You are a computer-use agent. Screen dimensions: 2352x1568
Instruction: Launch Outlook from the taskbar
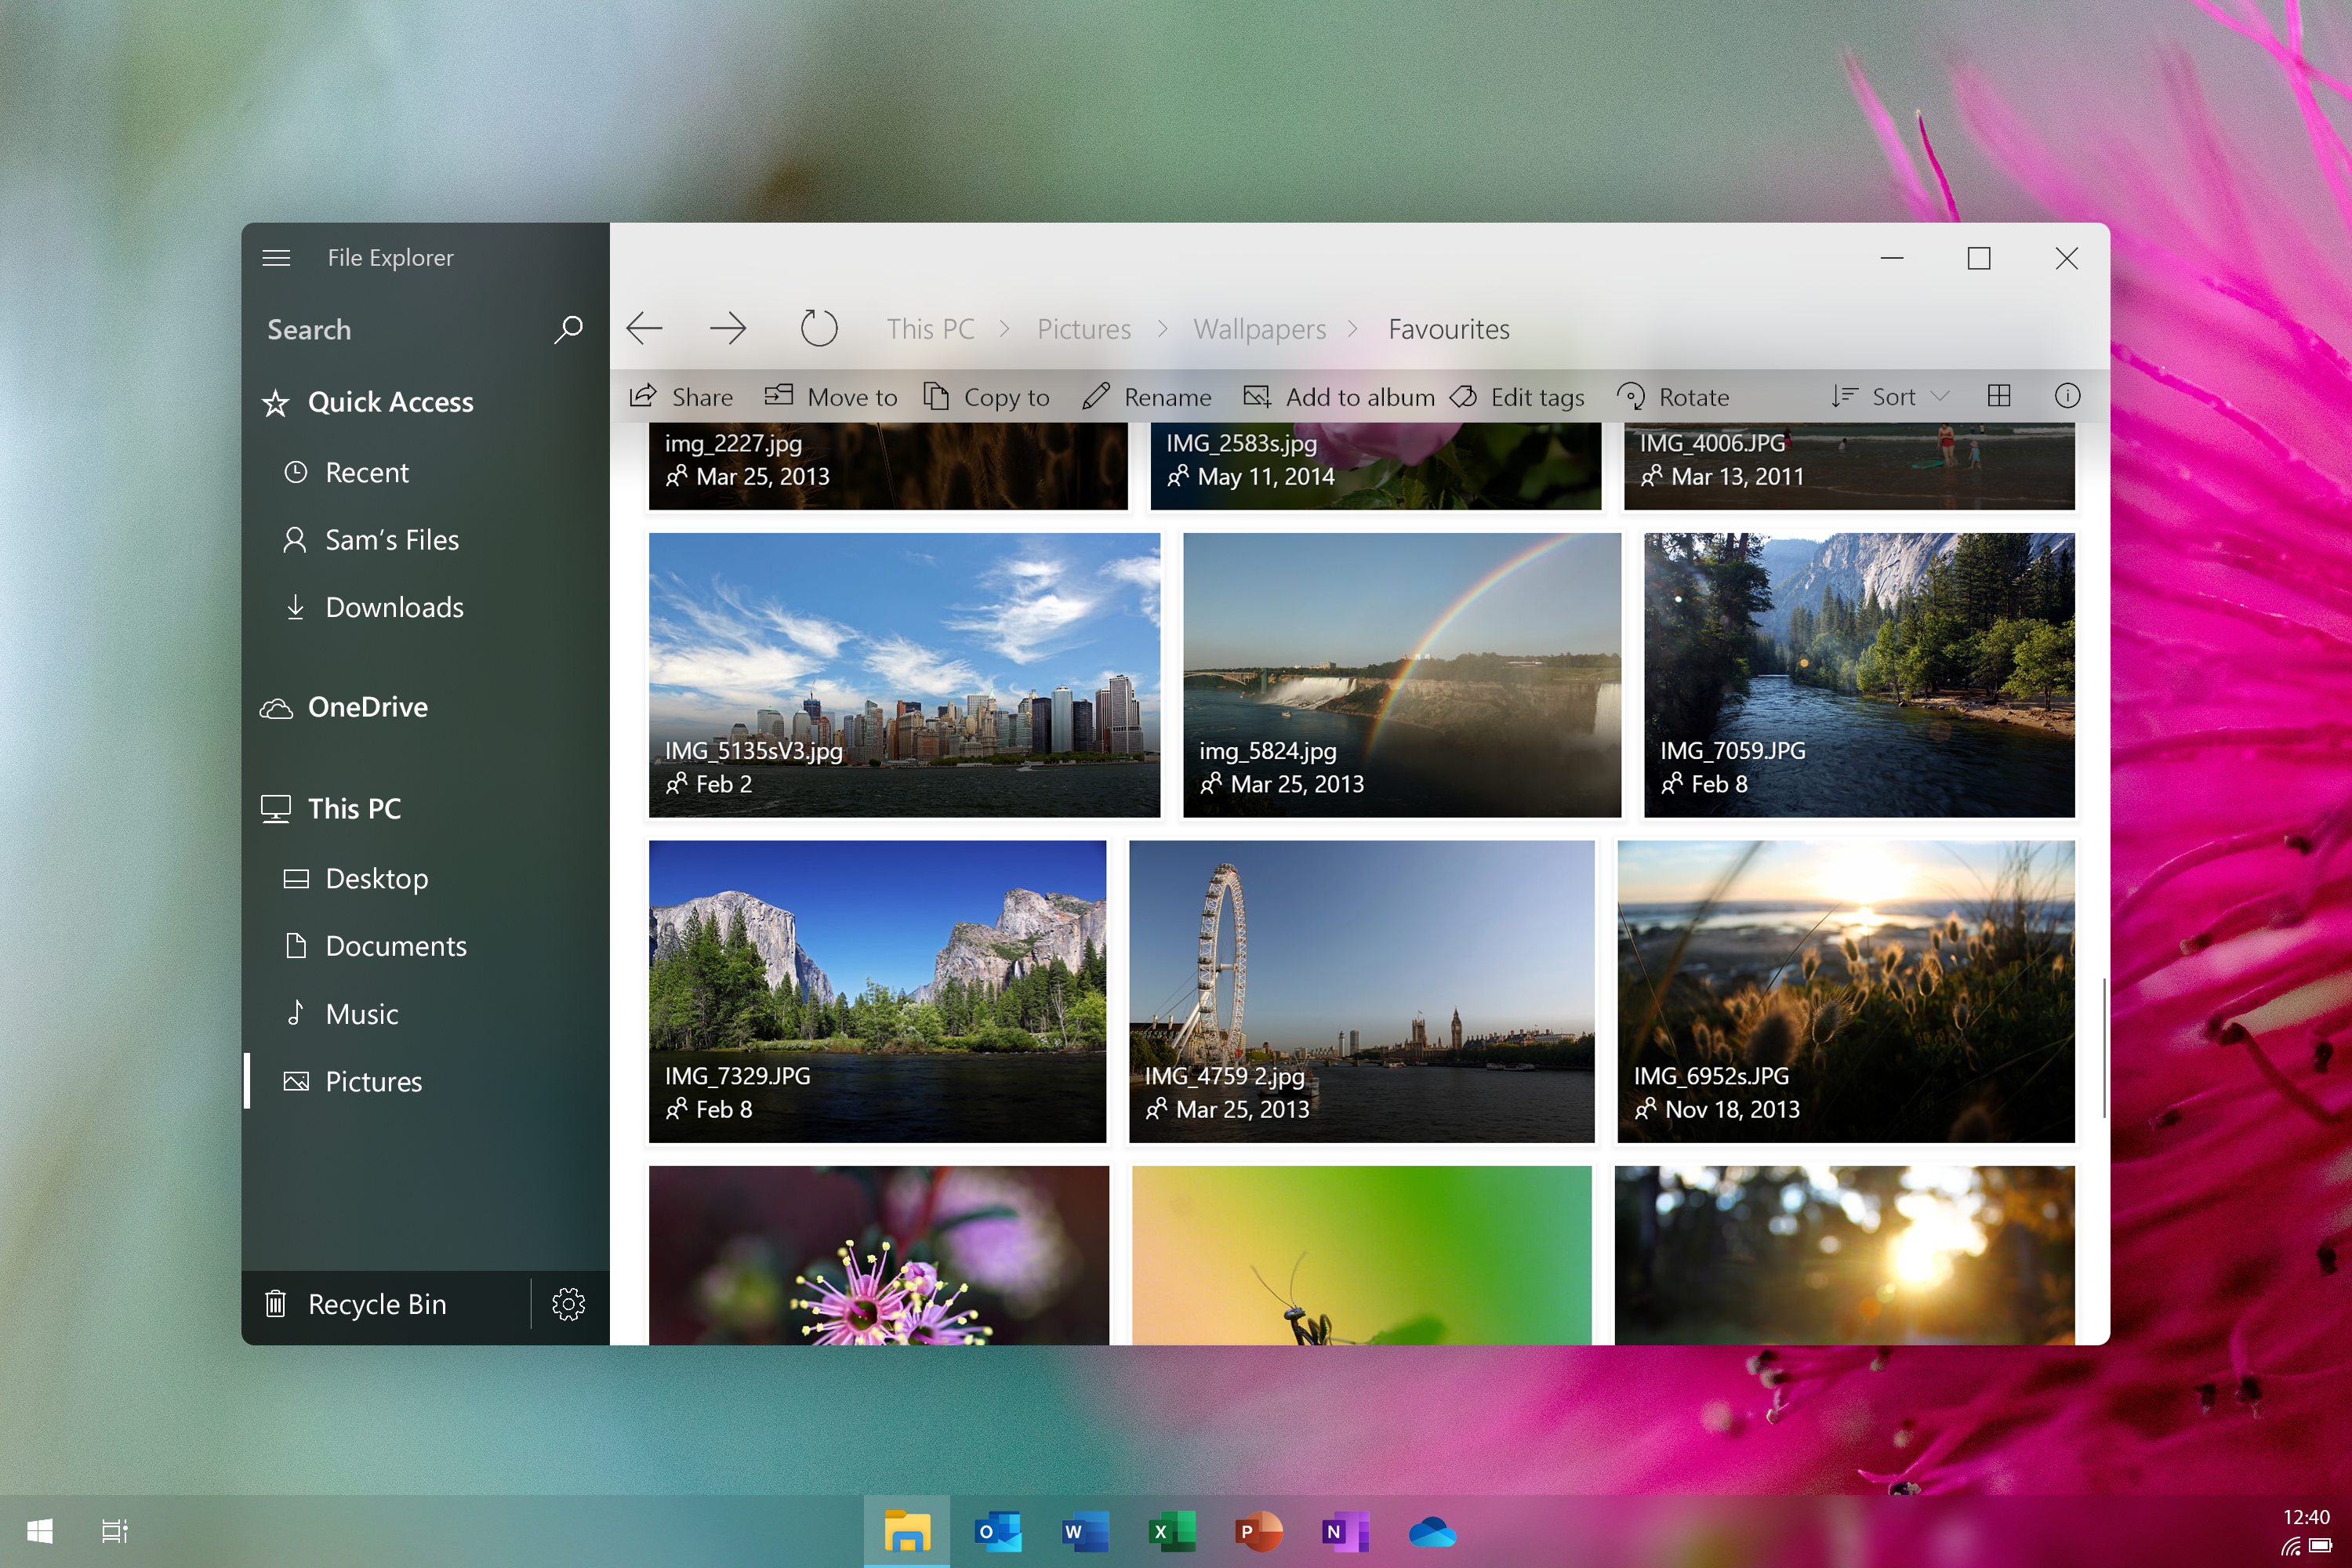[997, 1532]
